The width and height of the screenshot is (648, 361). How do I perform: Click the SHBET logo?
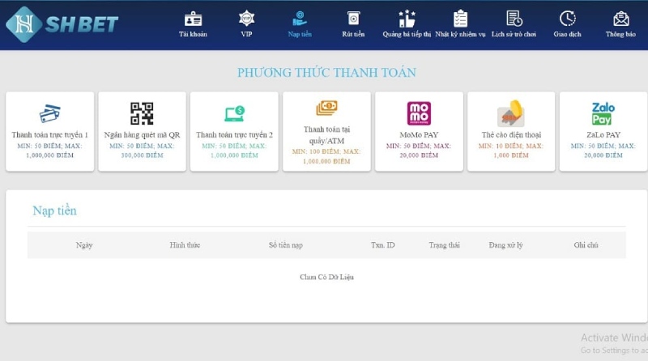pos(62,24)
